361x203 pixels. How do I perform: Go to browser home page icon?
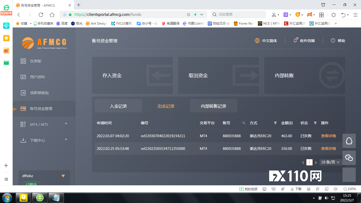(52, 15)
